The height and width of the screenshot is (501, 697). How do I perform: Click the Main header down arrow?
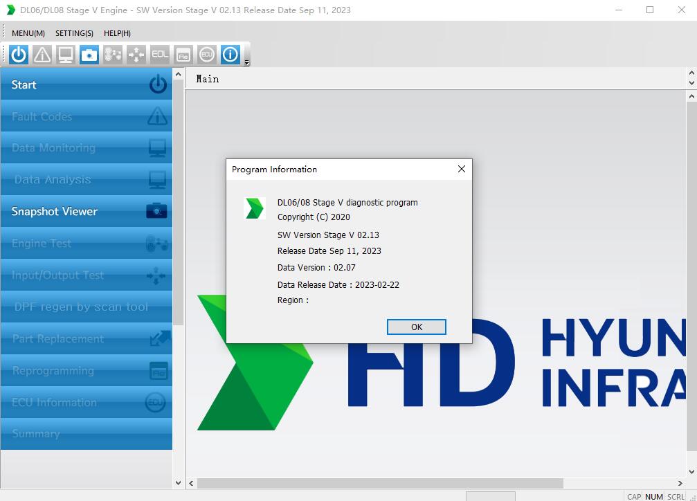[x=691, y=82]
